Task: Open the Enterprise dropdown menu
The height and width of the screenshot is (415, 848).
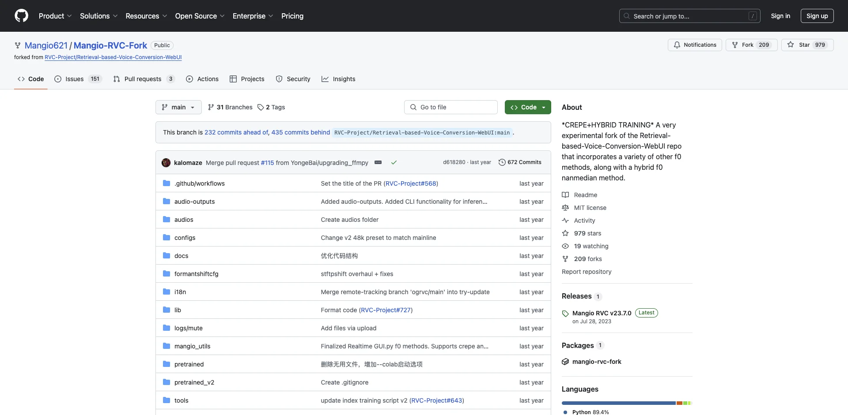Action: pyautogui.click(x=253, y=16)
